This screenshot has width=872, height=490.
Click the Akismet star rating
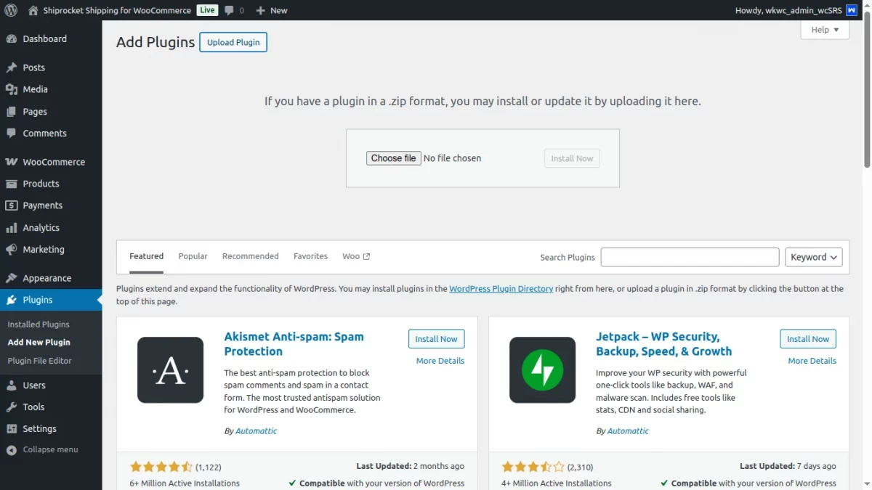point(161,467)
